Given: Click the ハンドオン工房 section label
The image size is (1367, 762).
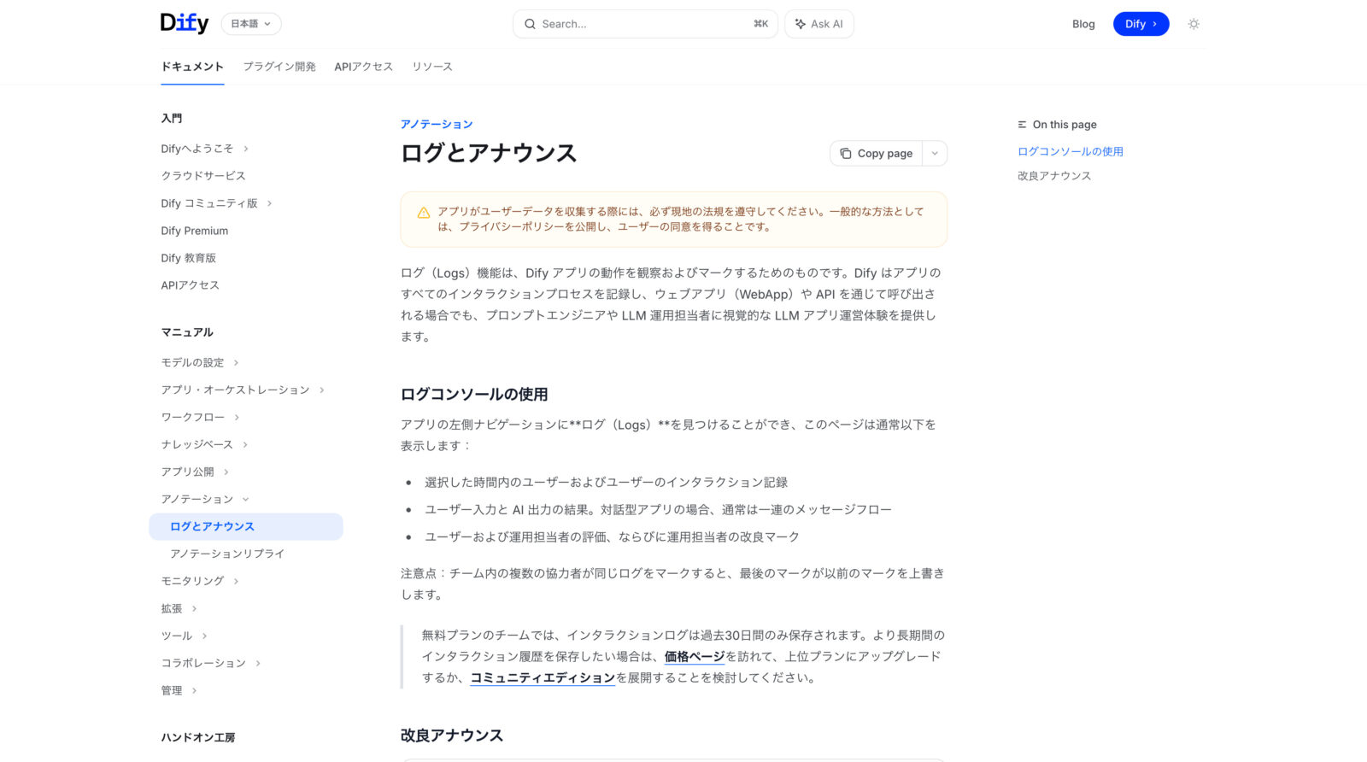Looking at the screenshot, I should (x=198, y=737).
